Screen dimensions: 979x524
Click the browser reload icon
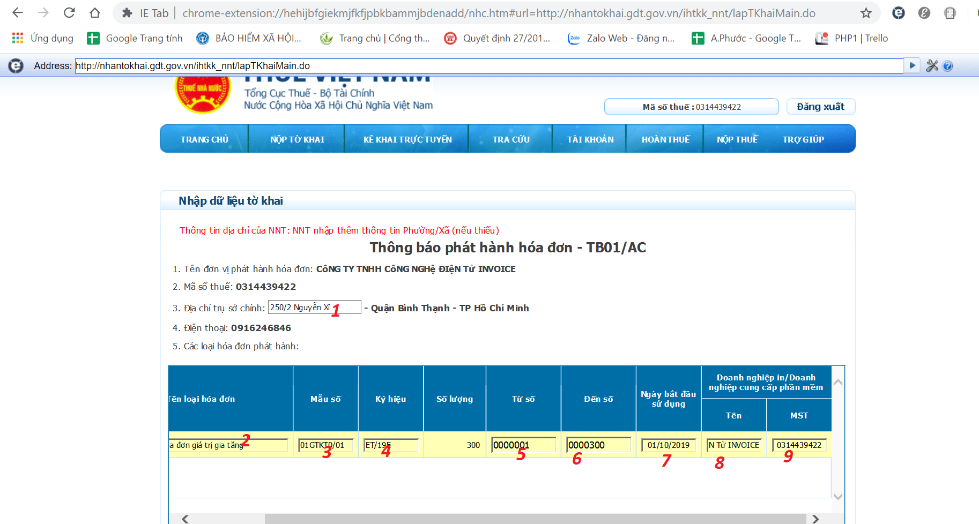69,13
